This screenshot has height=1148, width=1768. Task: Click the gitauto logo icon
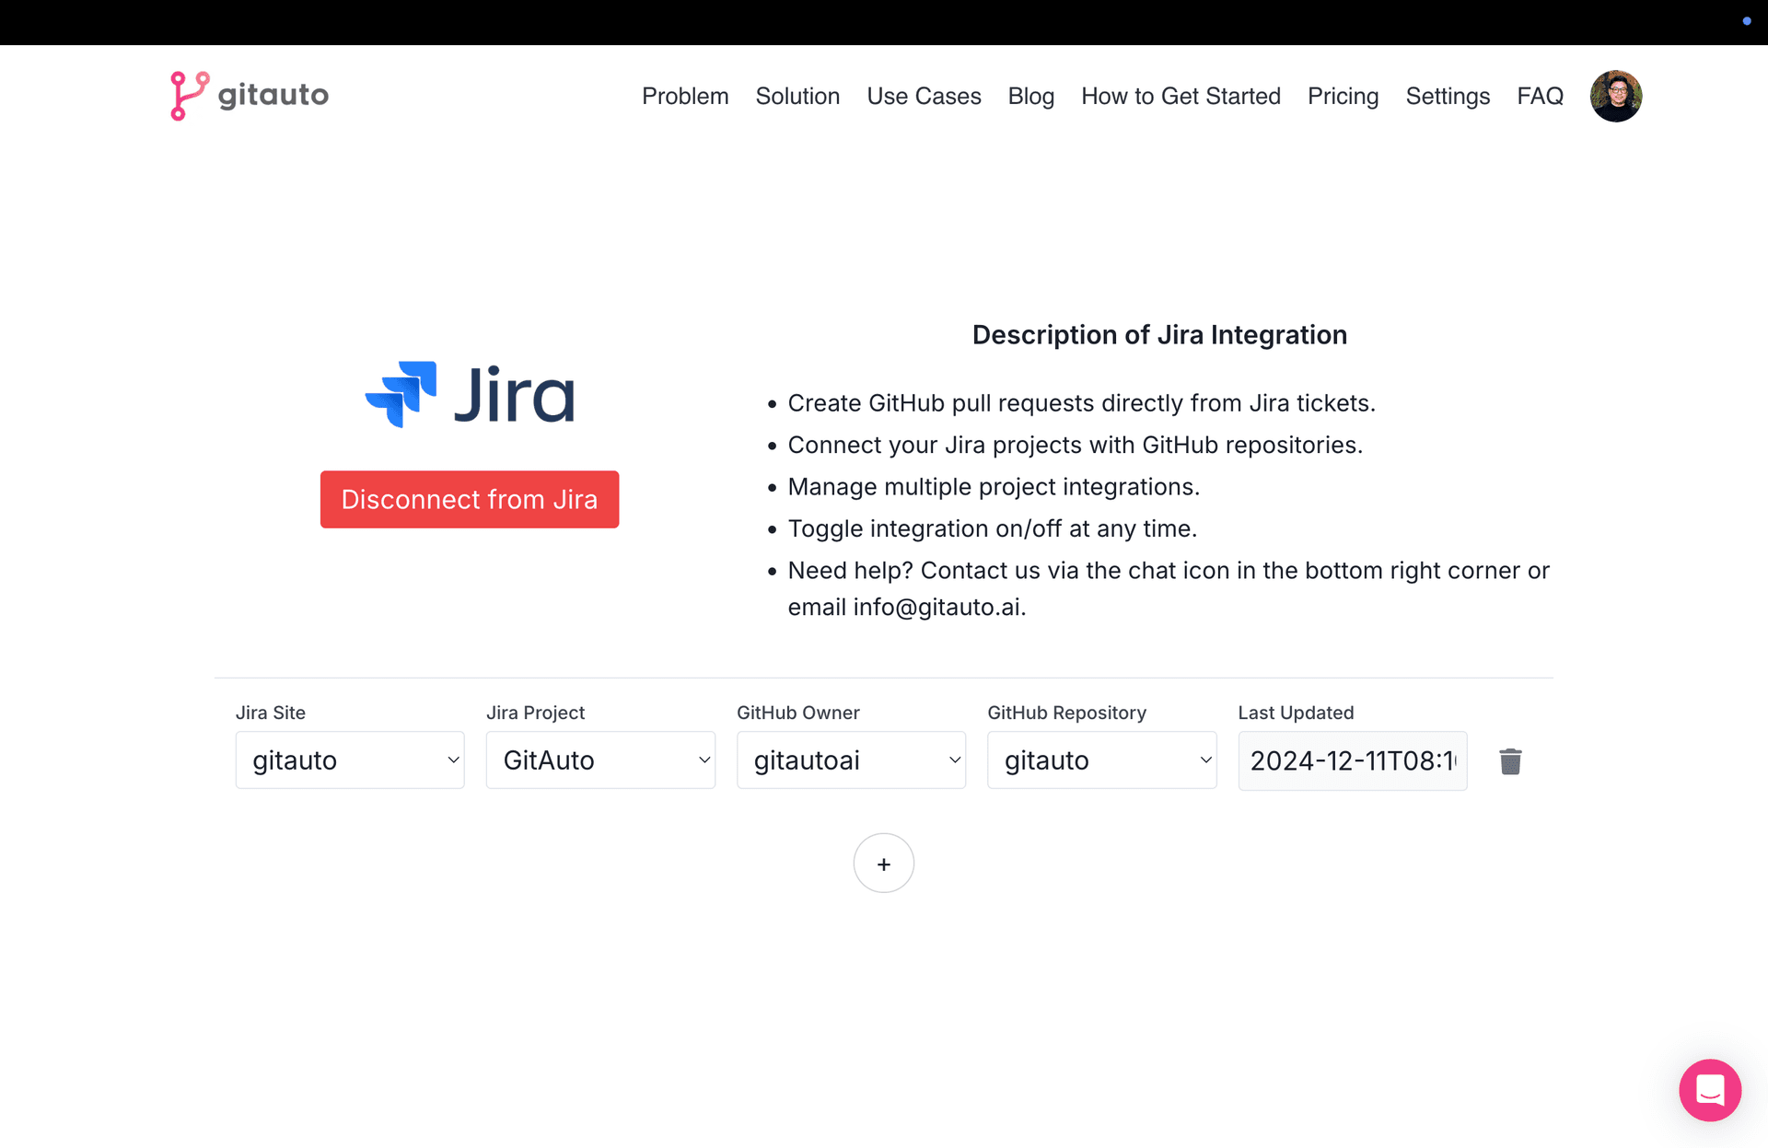pyautogui.click(x=190, y=96)
